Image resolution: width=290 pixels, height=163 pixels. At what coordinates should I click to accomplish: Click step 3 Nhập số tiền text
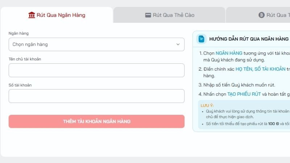click(239, 85)
